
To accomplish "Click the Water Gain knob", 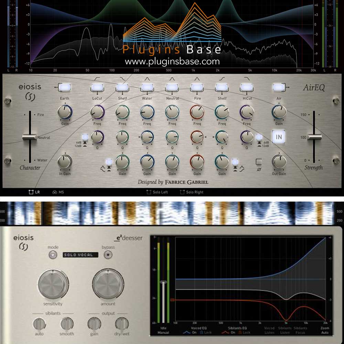I will [x=147, y=162].
